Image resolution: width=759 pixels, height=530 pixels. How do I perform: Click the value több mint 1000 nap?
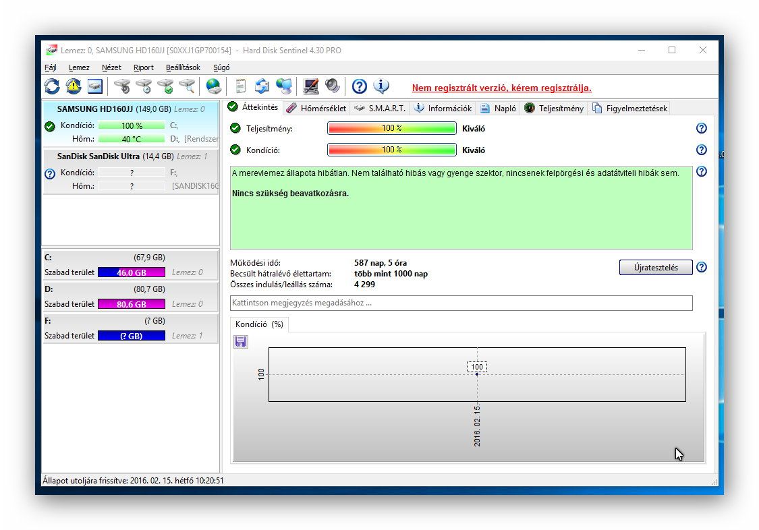pos(391,274)
